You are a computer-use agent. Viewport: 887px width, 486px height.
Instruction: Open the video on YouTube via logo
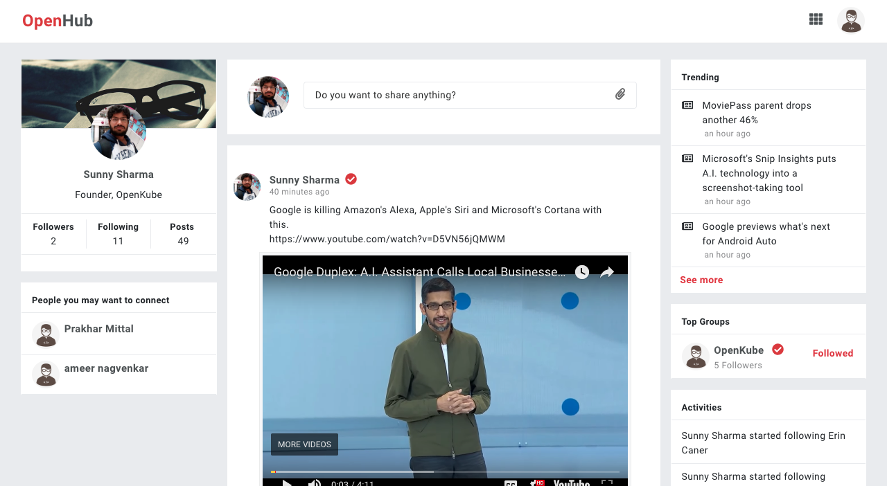tap(572, 483)
